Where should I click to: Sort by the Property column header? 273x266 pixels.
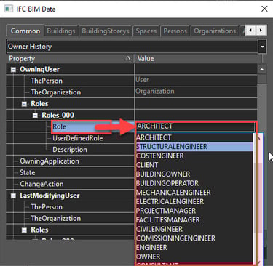(70, 58)
